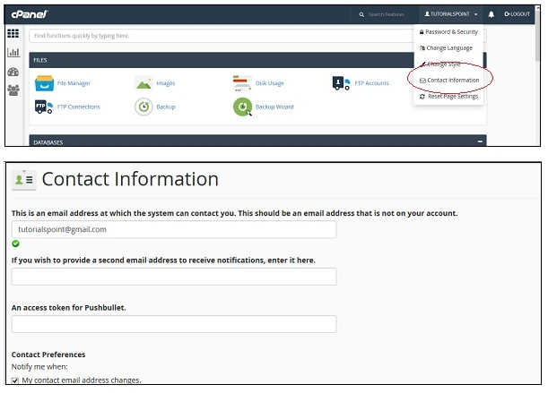The height and width of the screenshot is (393, 548).
Task: Click the second email address field
Action: point(174,277)
